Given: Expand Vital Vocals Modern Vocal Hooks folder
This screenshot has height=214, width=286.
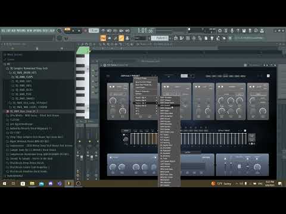Looking at the screenshot, I should [x=27, y=172].
